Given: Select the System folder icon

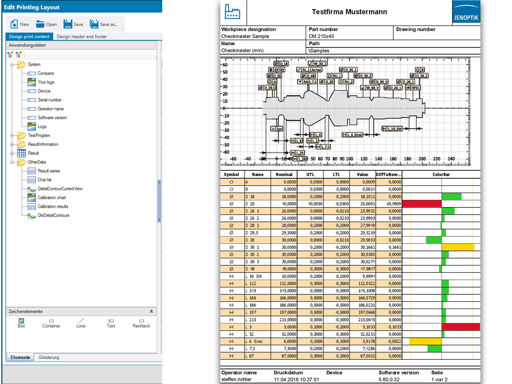Looking at the screenshot, I should point(22,64).
